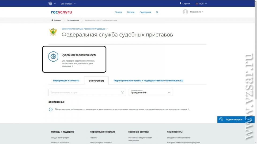Click the filter funnel icon
This screenshot has width=257, height=144.
pyautogui.click(x=122, y=93)
